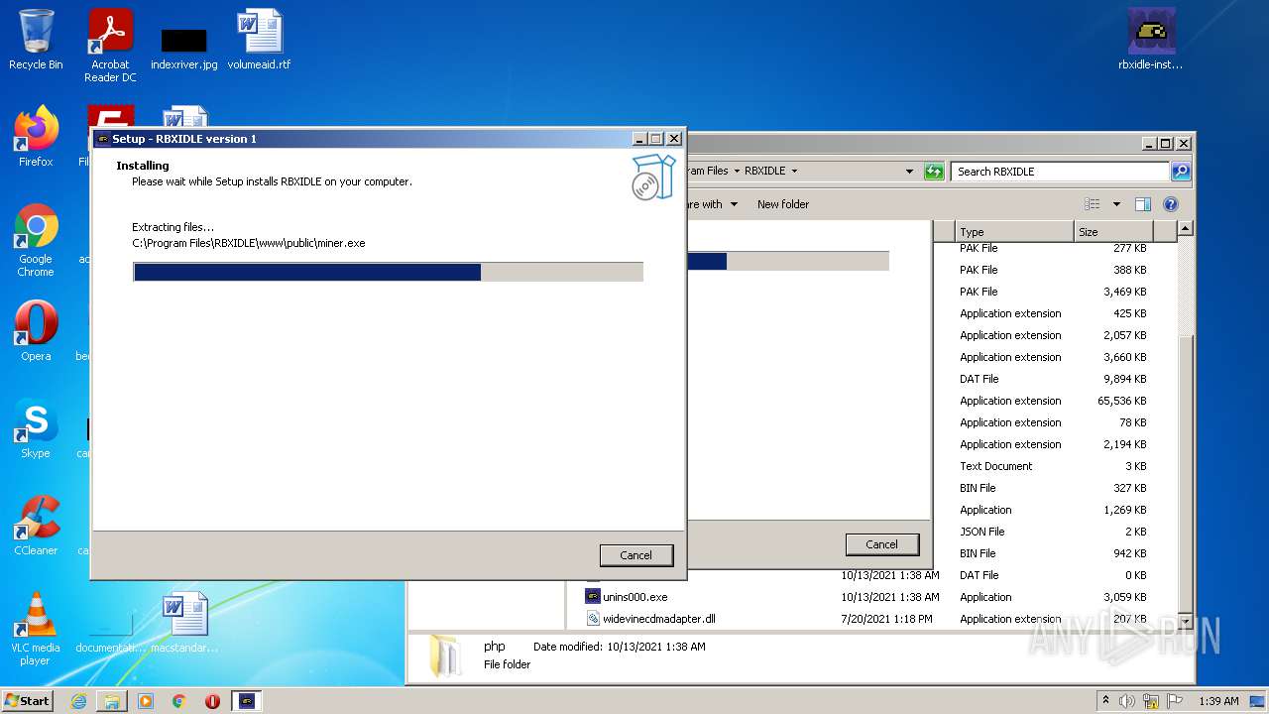Open Action Center flag tray icon
1269x714 pixels.
pos(1174,701)
